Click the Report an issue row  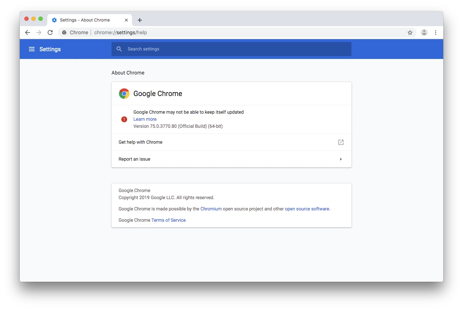point(231,159)
